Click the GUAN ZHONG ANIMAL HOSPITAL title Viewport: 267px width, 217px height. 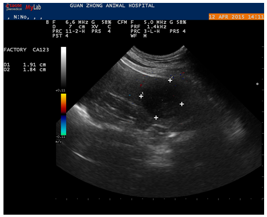[x=112, y=6]
